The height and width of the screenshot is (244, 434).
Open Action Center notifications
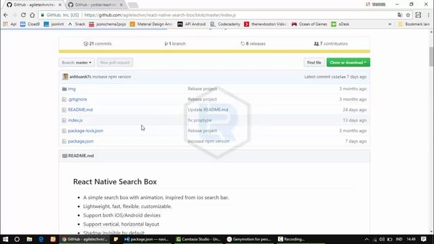coord(423,239)
